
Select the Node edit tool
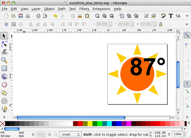pyautogui.click(x=4, y=44)
